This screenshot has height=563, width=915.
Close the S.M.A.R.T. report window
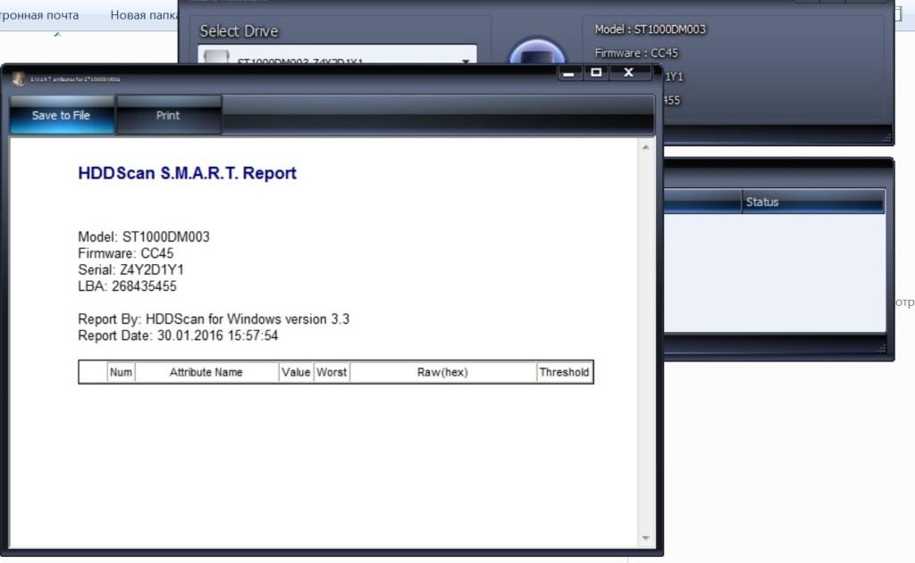[x=629, y=72]
